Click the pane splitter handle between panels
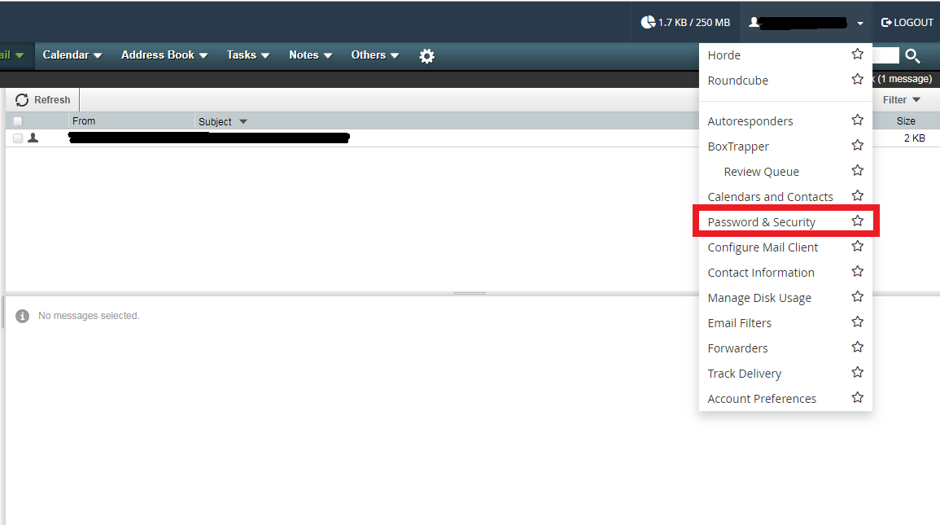 click(x=470, y=293)
